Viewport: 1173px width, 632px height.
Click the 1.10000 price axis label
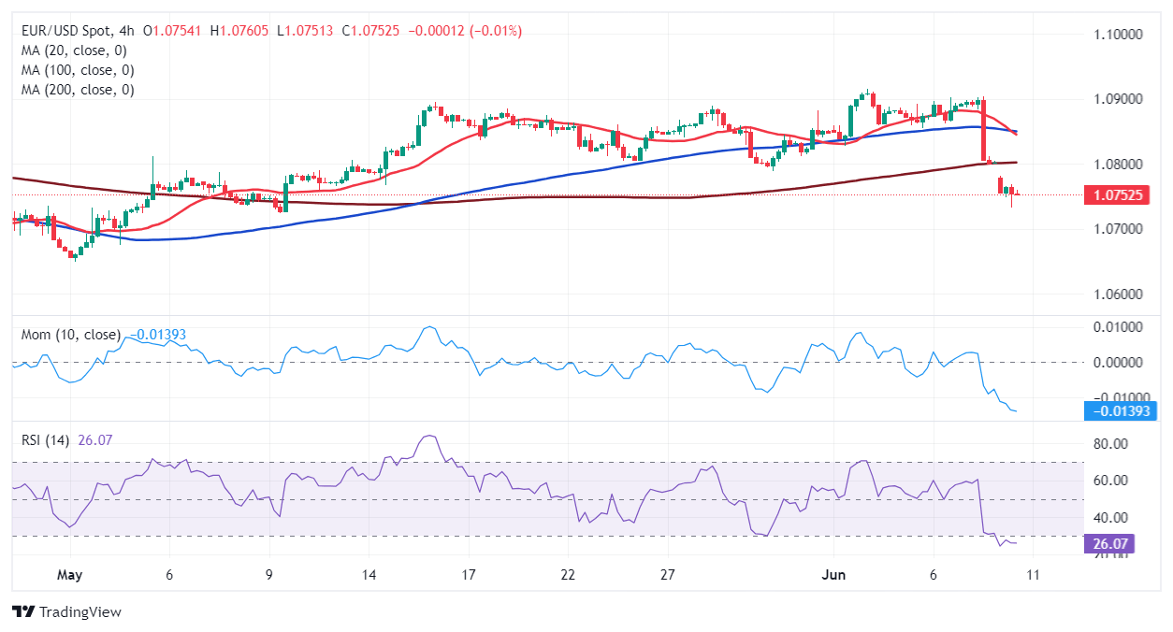tap(1117, 35)
